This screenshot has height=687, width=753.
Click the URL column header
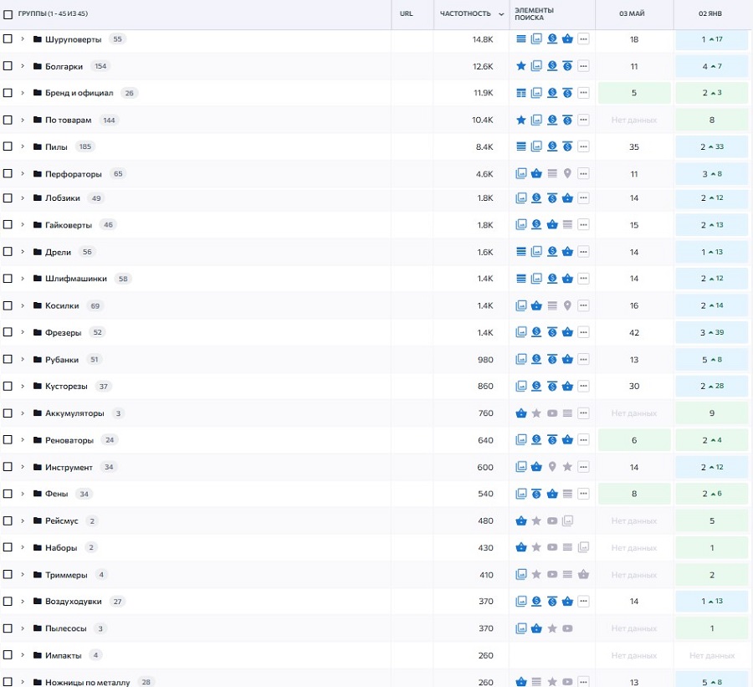coord(407,13)
